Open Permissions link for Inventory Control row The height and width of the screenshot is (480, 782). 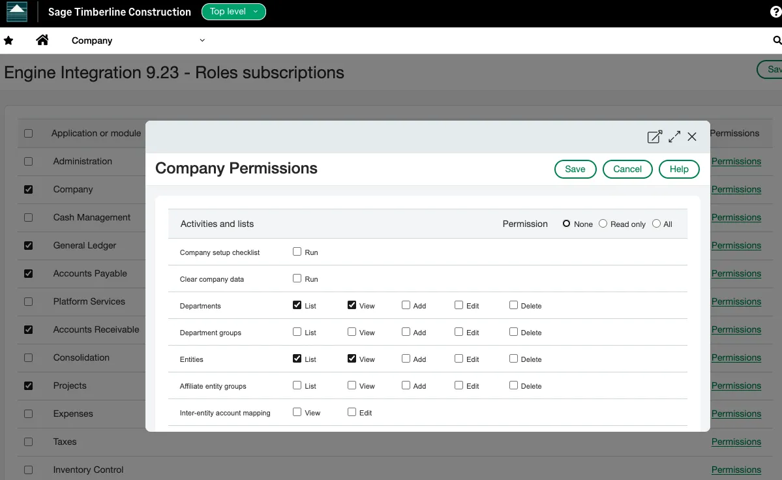[736, 470]
